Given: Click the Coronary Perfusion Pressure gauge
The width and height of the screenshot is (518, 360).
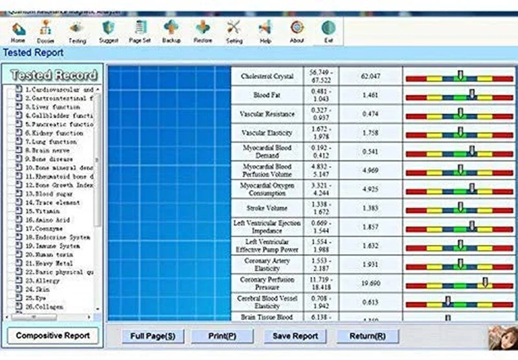Looking at the screenshot, I should [x=459, y=283].
